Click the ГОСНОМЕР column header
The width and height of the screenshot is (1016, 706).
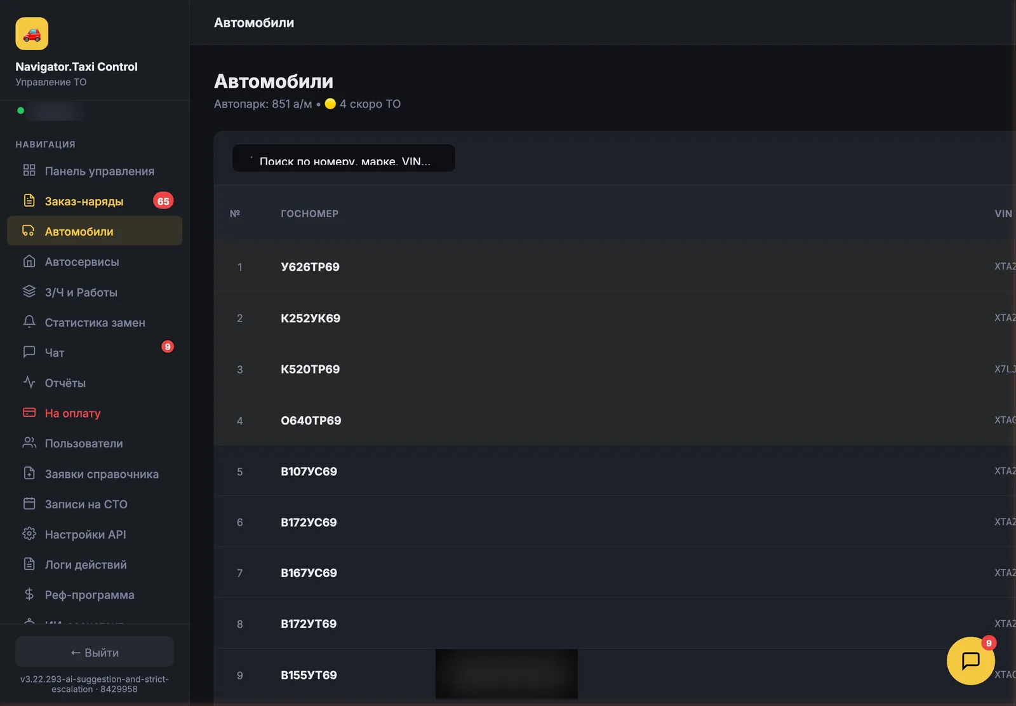click(x=310, y=214)
